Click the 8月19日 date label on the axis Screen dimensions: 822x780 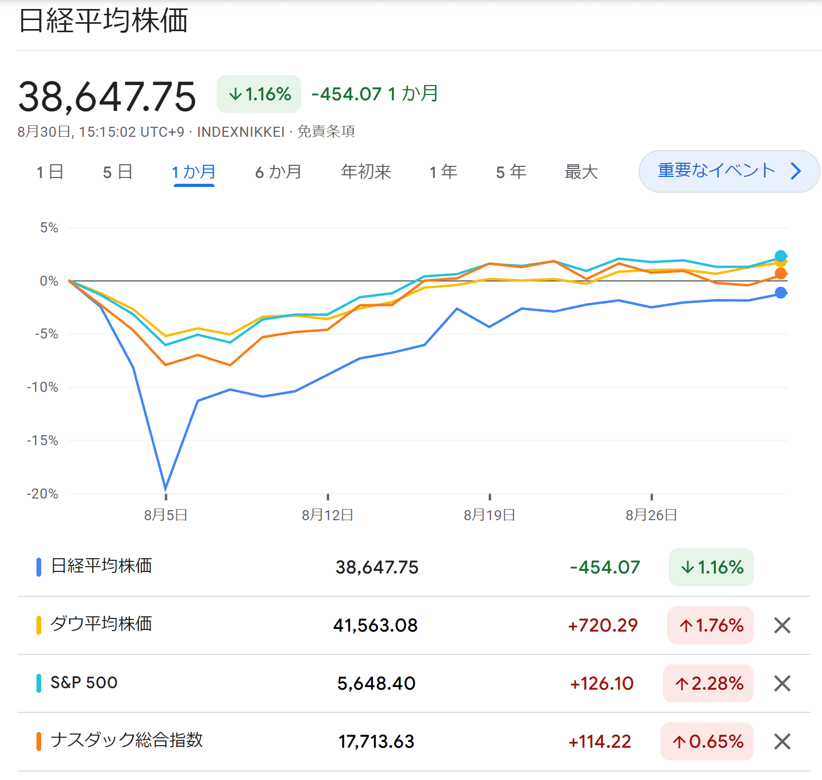click(x=490, y=515)
